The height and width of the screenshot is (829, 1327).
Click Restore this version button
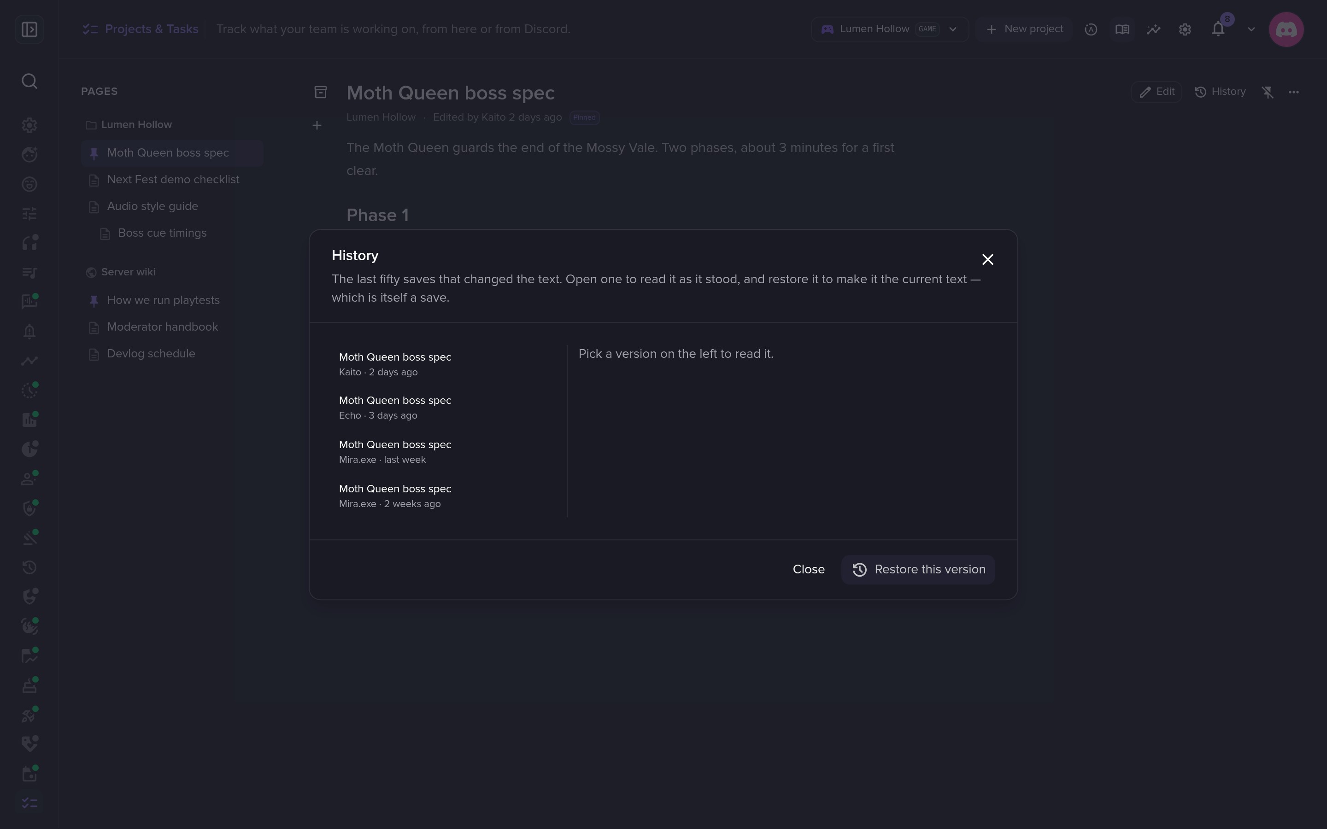pos(918,569)
